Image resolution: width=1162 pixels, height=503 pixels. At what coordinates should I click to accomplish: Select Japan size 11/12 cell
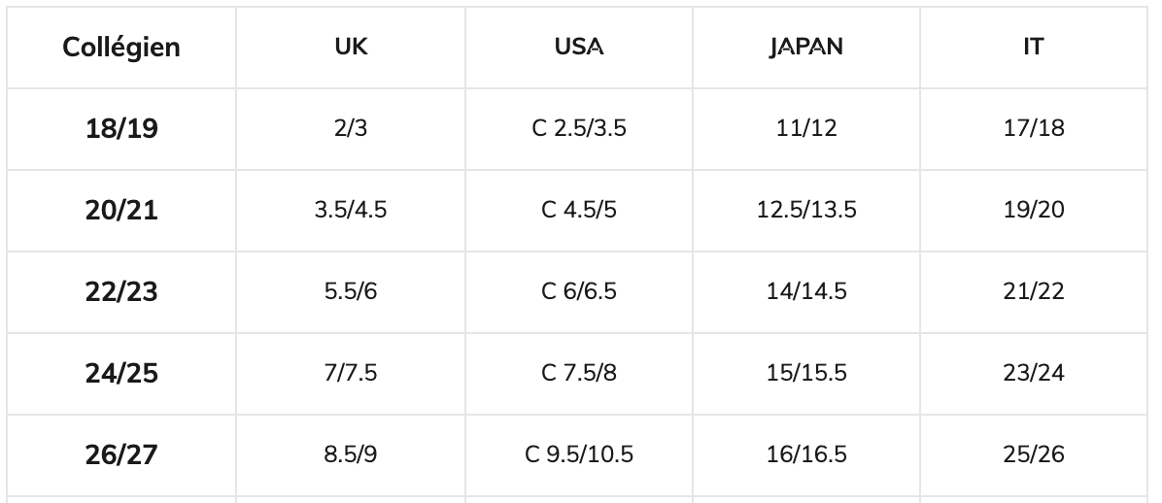click(x=806, y=129)
